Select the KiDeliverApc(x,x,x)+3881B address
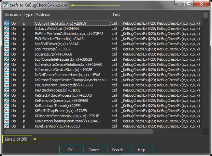Image resolution: width=212 pixels, height=156 pixels. click(x=57, y=126)
